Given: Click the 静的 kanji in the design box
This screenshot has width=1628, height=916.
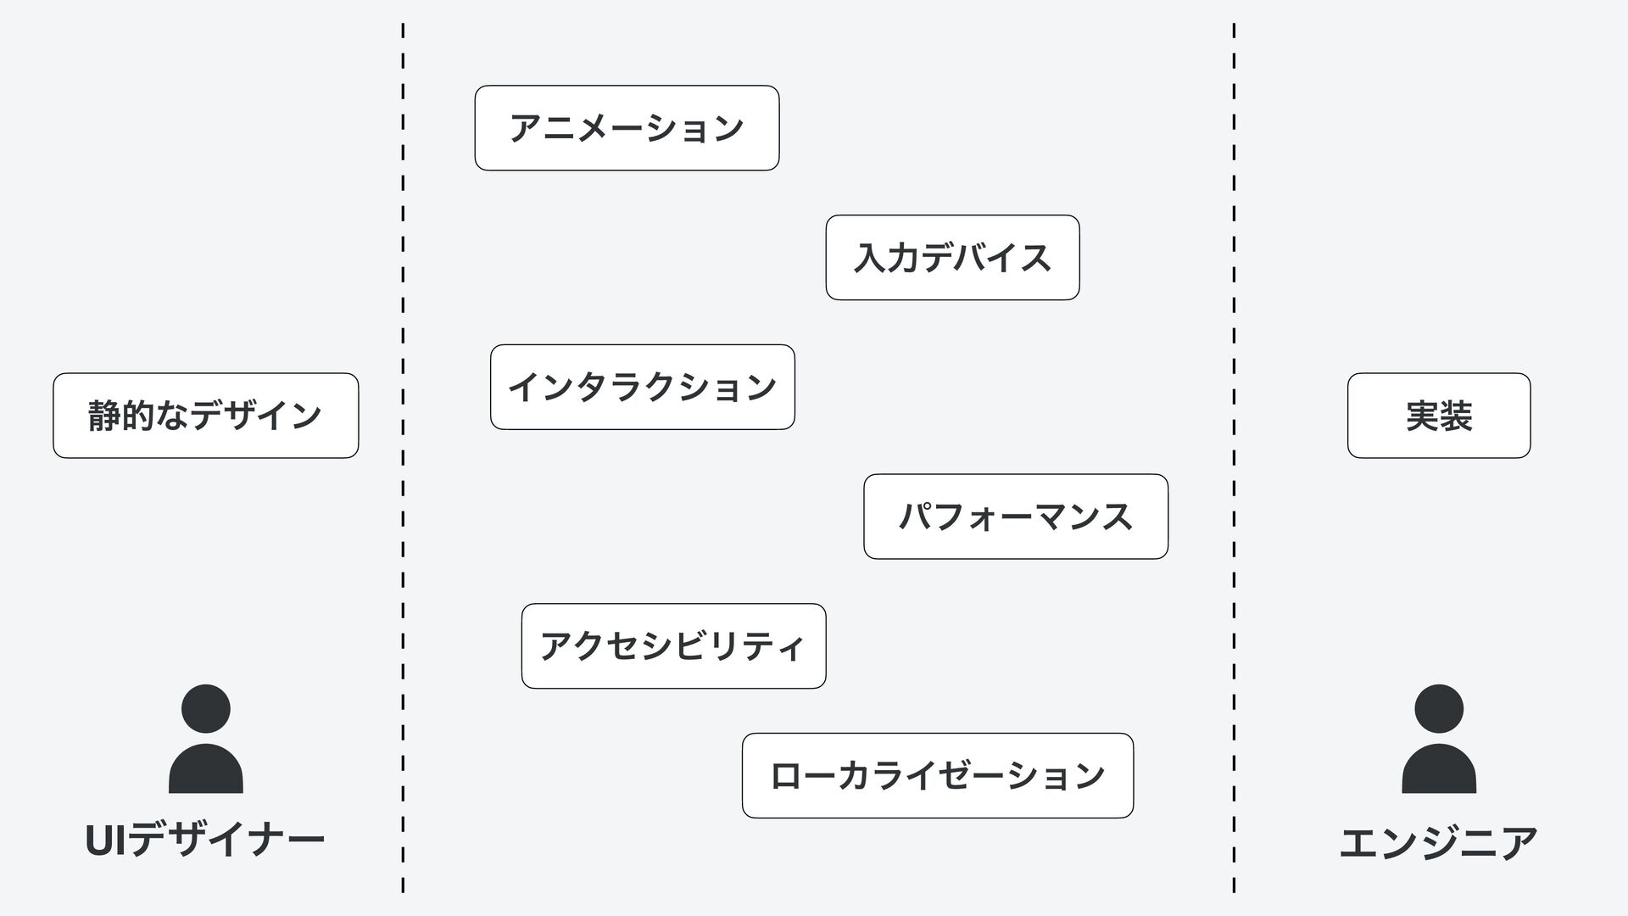Looking at the screenshot, I should (x=121, y=416).
